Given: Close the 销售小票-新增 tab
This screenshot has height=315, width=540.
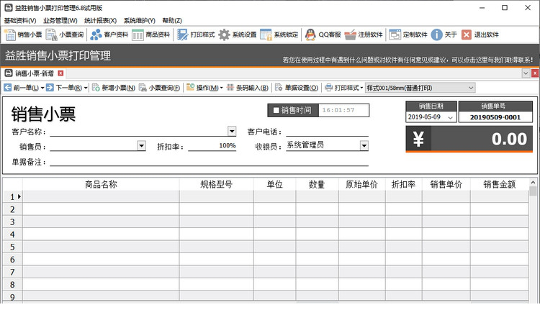Looking at the screenshot, I should (60, 73).
